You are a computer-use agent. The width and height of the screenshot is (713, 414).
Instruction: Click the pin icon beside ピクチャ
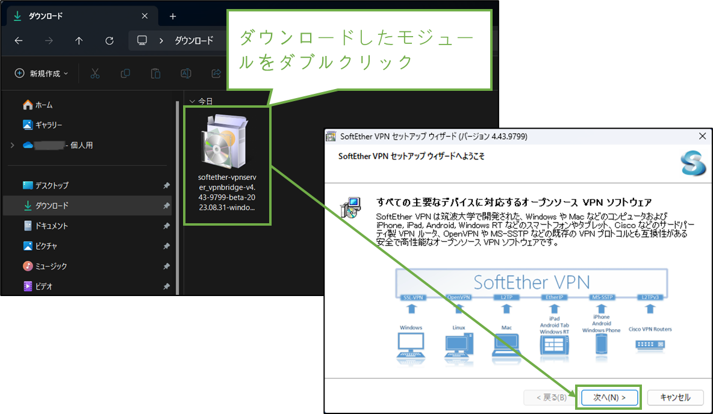166,246
